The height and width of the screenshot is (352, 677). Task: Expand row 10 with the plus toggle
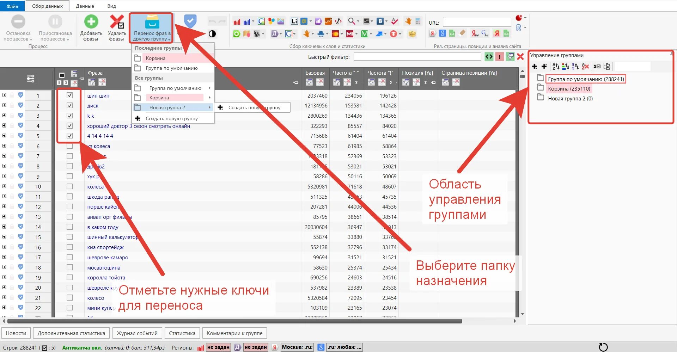click(x=4, y=186)
